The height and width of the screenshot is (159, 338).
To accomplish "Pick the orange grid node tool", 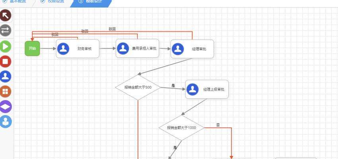I will (x=6, y=91).
